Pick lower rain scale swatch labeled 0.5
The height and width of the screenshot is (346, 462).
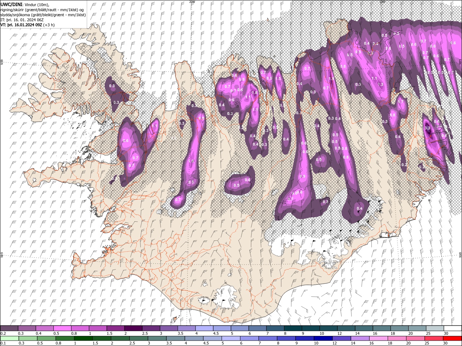46,338
